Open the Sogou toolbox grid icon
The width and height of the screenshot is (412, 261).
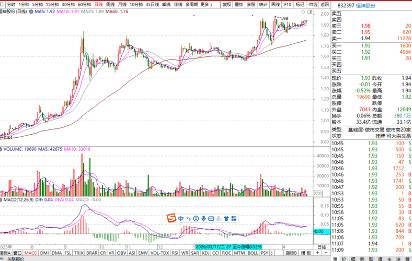pos(234,218)
